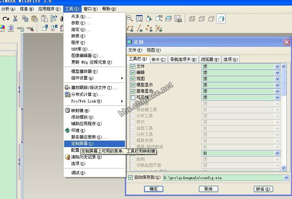The width and height of the screenshot is (292, 199).
Task: Open the View Manager icon
Action: (x=178, y=19)
